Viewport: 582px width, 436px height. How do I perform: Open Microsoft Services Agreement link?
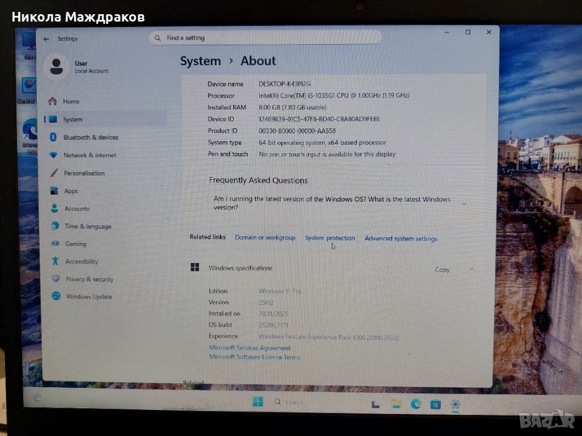pyautogui.click(x=250, y=348)
